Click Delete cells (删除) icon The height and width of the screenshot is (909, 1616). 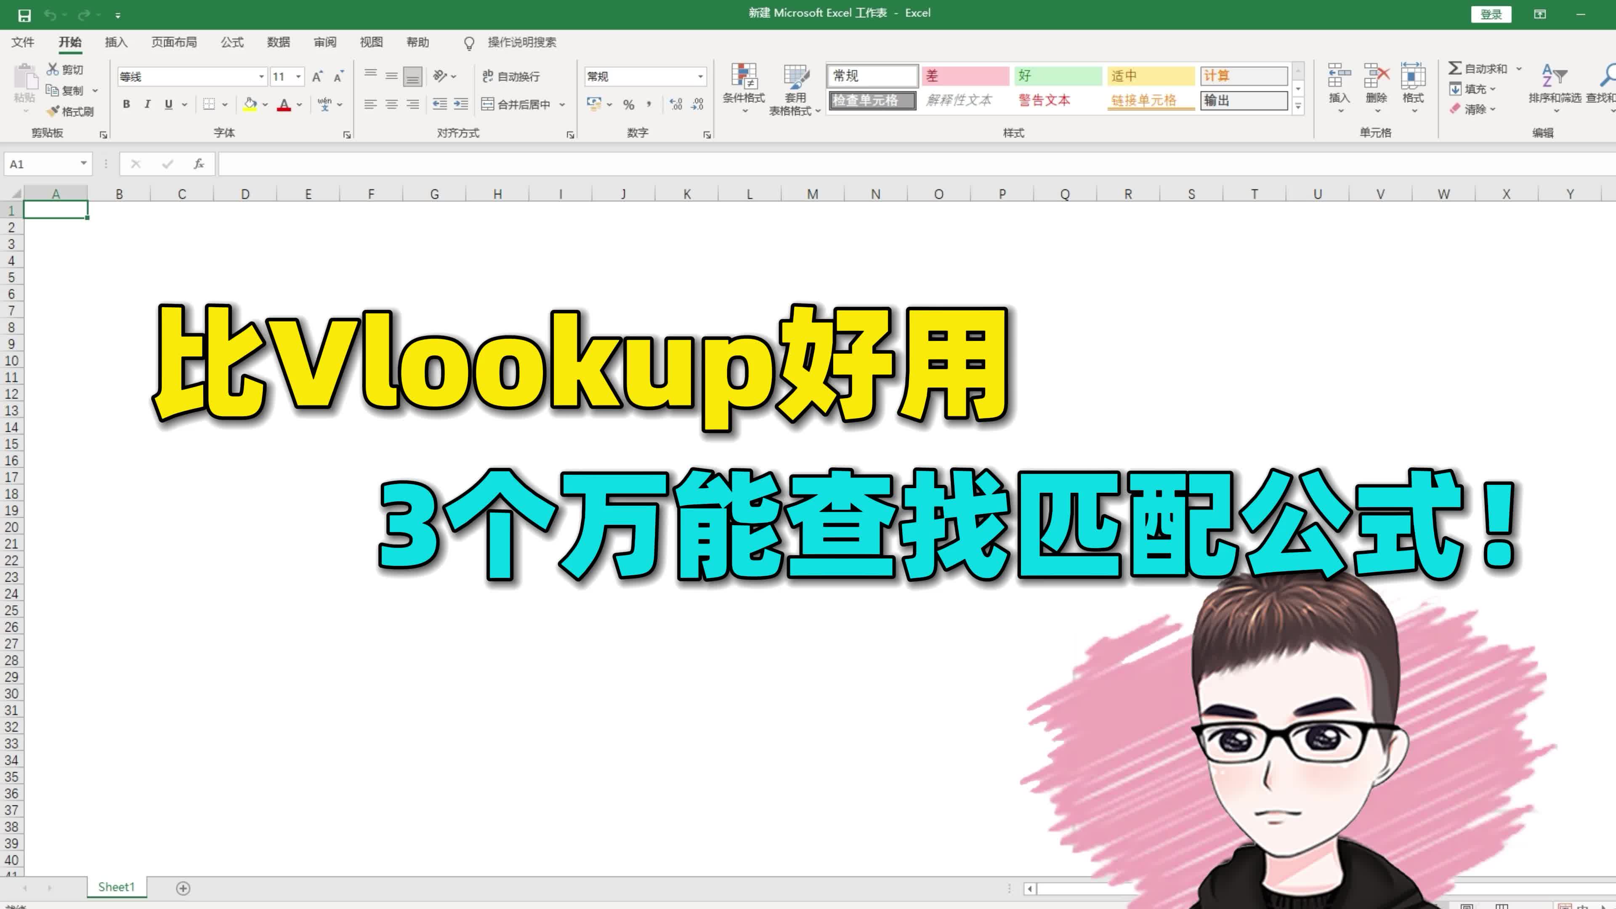click(x=1377, y=77)
